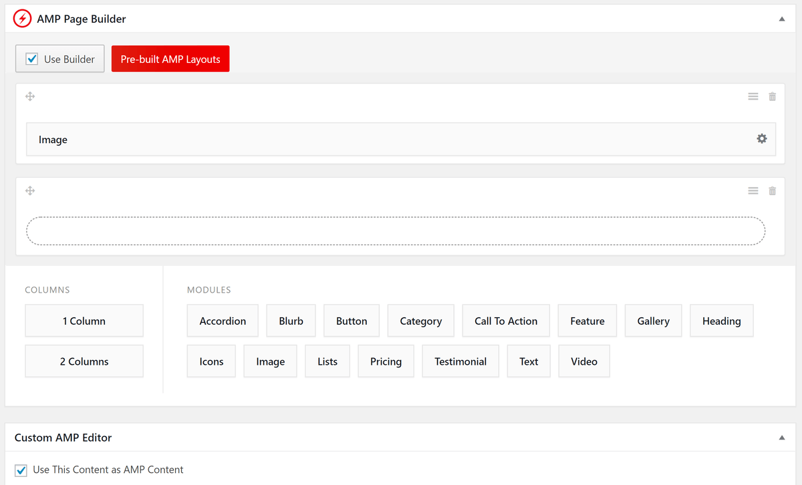Add a 1 Column layout
Viewport: 802px width, 485px height.
point(84,321)
